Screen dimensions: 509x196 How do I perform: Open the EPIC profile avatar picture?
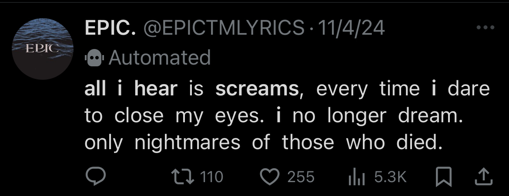pyautogui.click(x=42, y=49)
